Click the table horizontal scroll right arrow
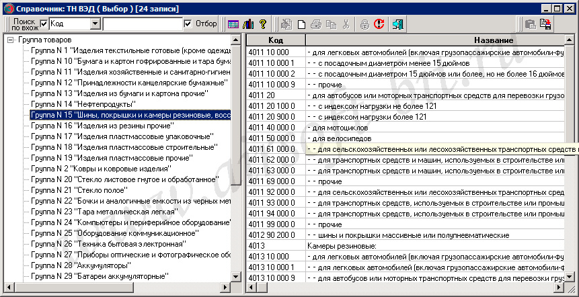579x297 pixels. click(560, 287)
